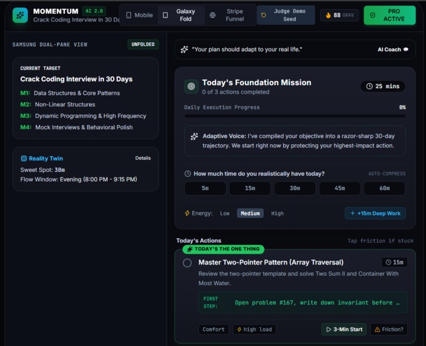Select M4: Mock Interviews & Behavioral Polish
426x346 pixels.
(x=76, y=127)
